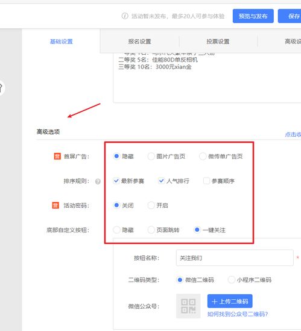Click the info icon beside the unpublished notice
Screen dimensions: 301x331
coord(125,16)
